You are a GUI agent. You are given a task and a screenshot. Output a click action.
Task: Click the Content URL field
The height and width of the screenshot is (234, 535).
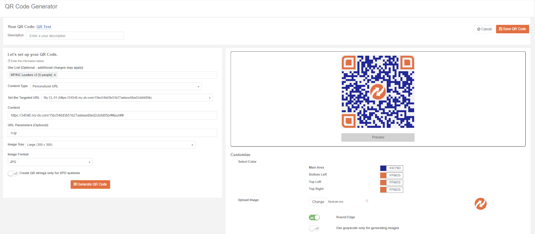(112, 115)
